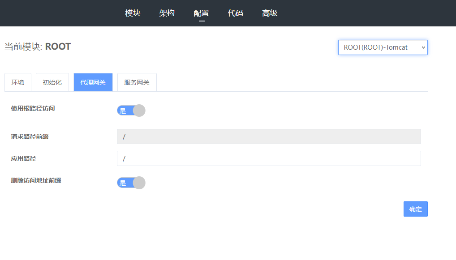Click the 使用根路径访问 label text
The image size is (456, 260).
(33, 108)
